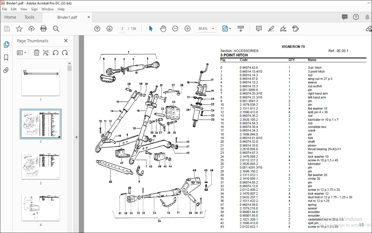Switch to the Tools tab

(29, 17)
